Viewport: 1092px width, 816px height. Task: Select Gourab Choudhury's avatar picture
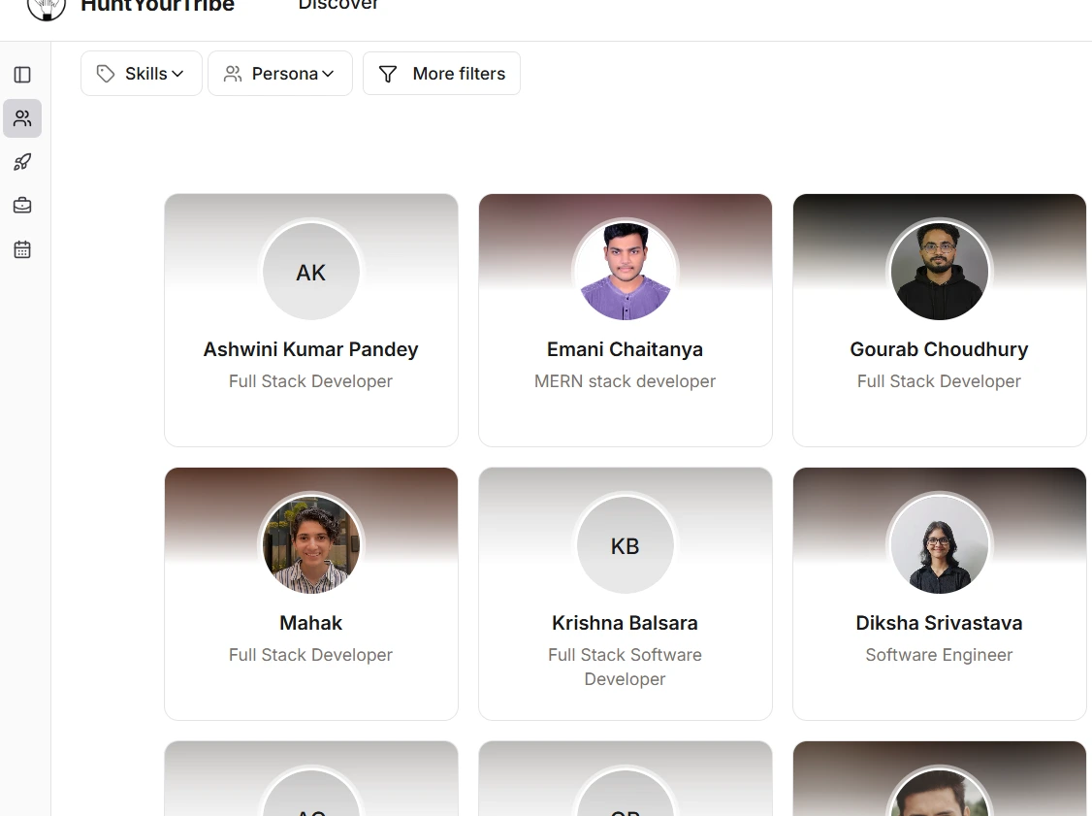point(939,272)
